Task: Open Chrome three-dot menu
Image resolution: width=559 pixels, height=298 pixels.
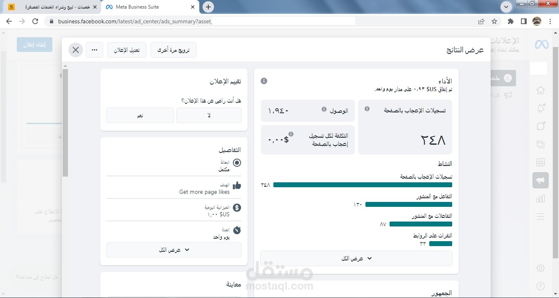Action: [x=550, y=21]
